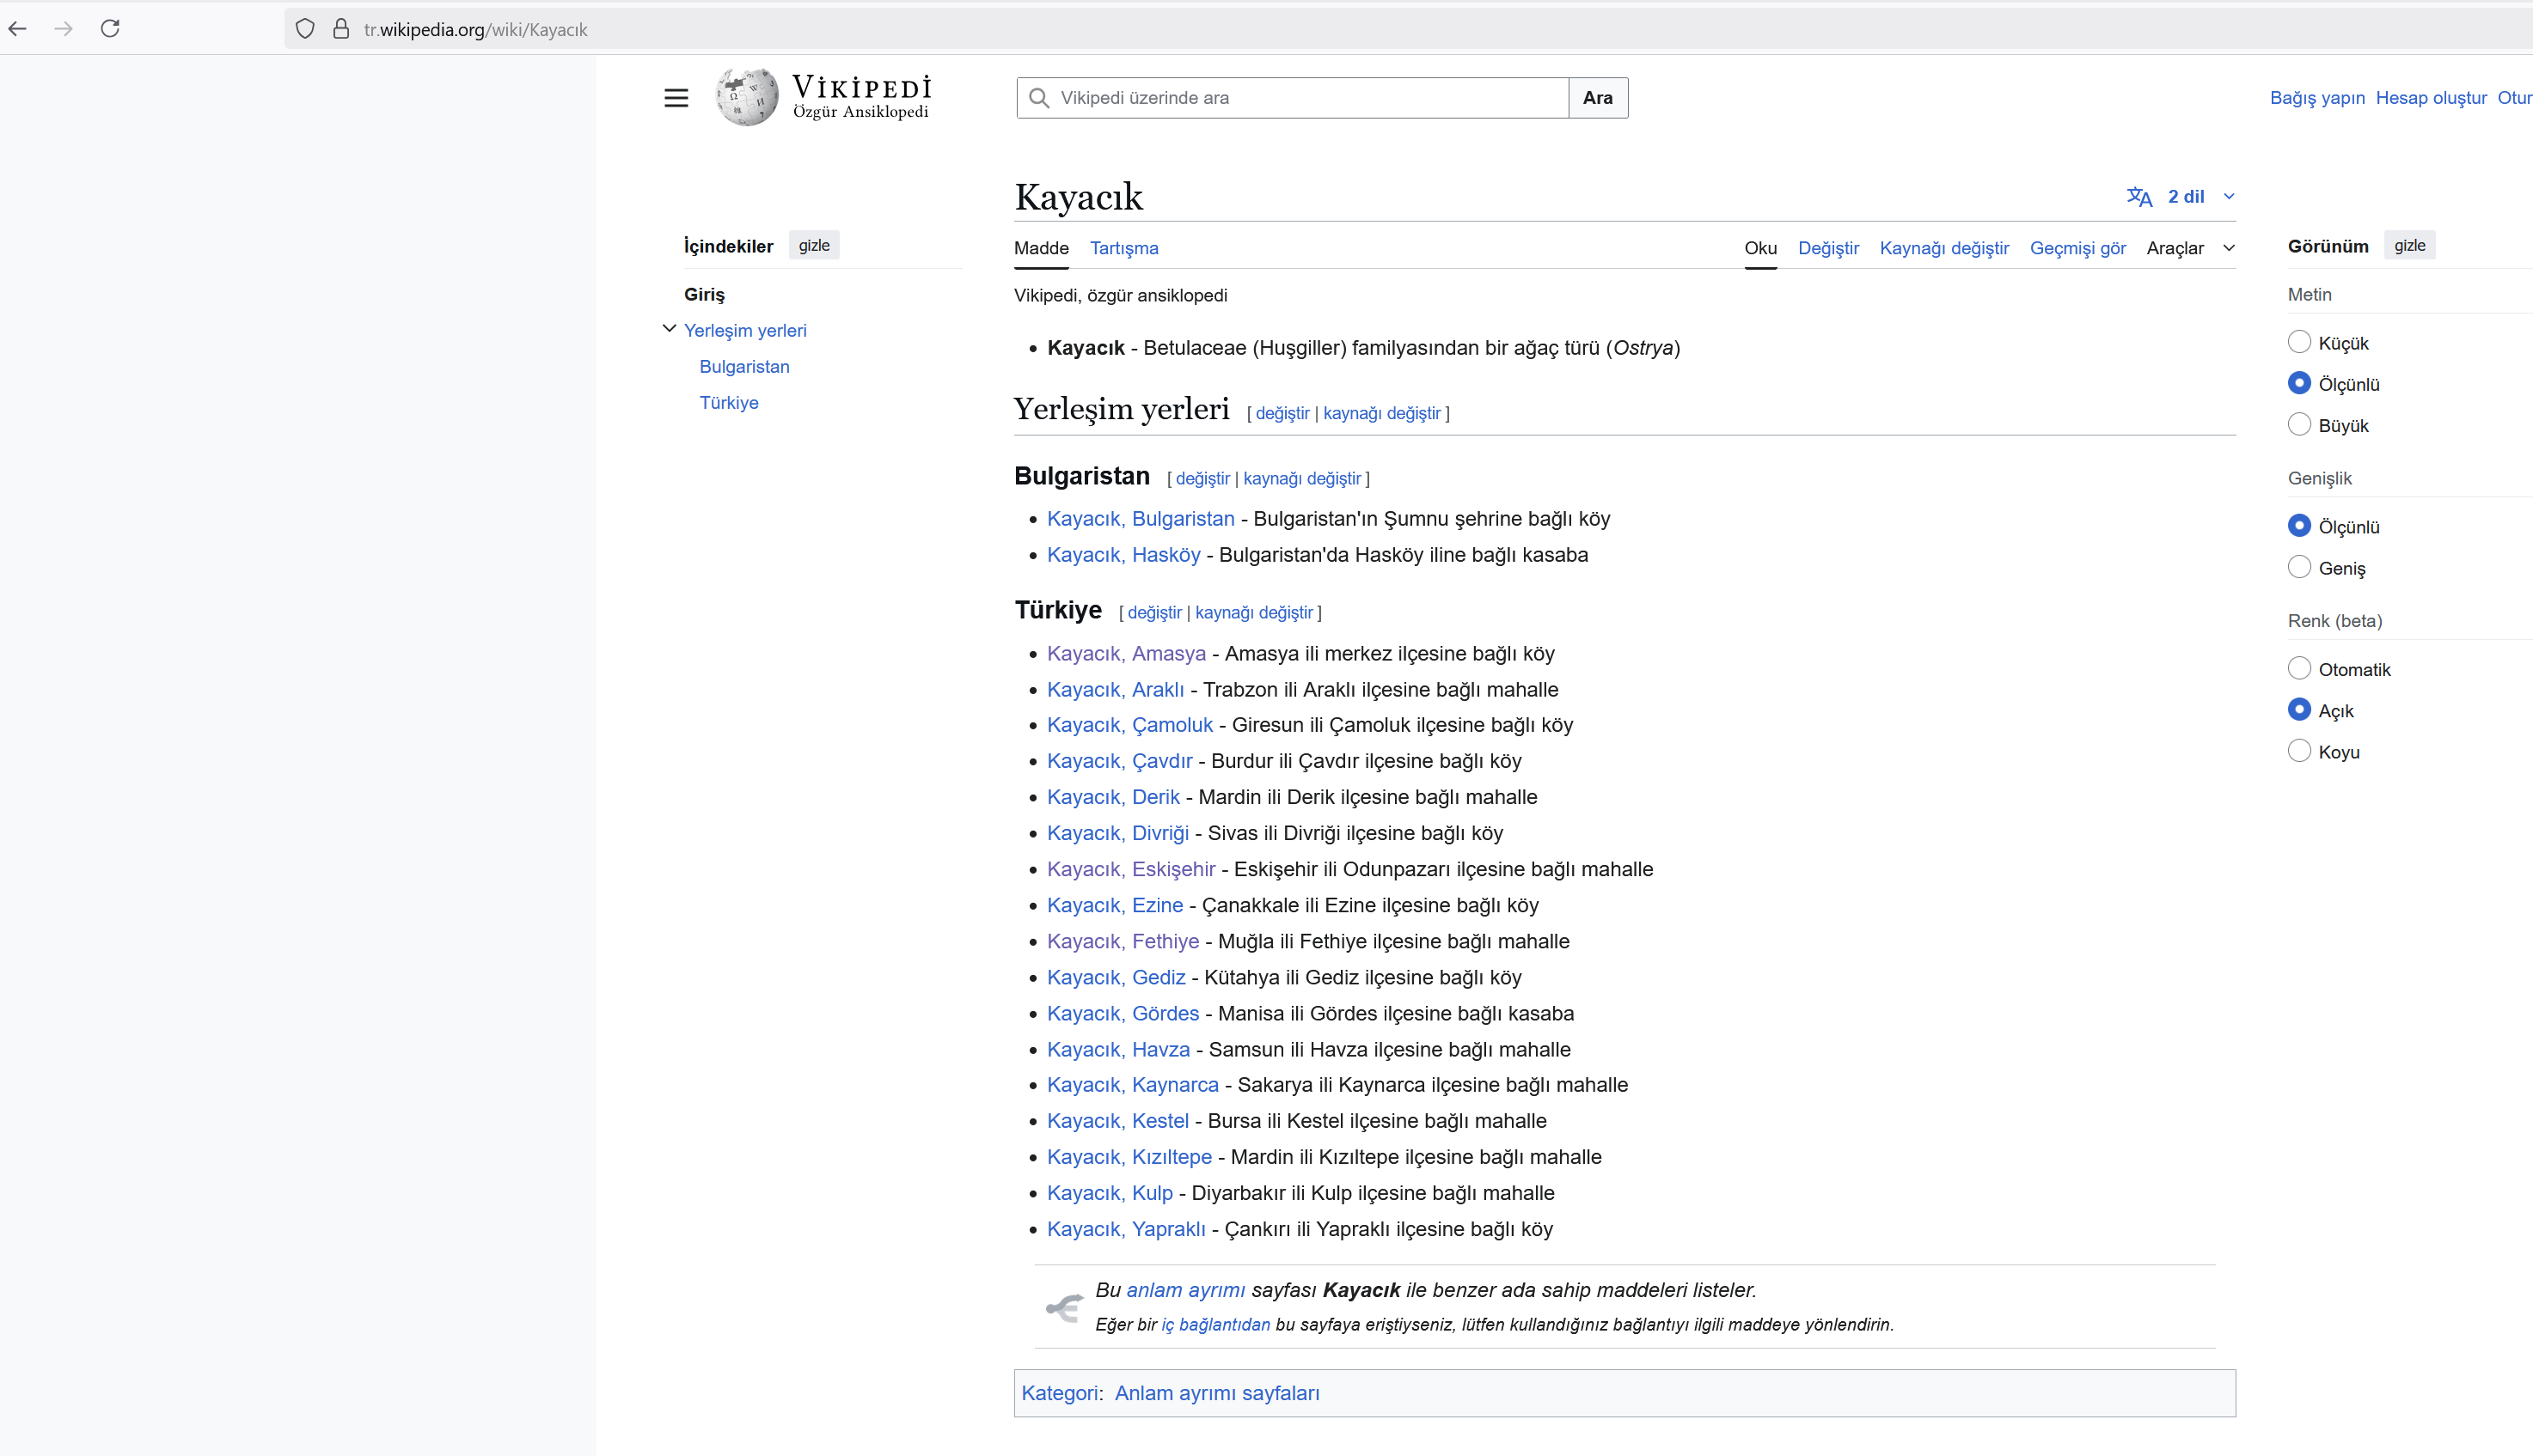Viewport: 2533px width, 1456px height.
Task: Switch to the Madde tab
Action: (x=1040, y=248)
